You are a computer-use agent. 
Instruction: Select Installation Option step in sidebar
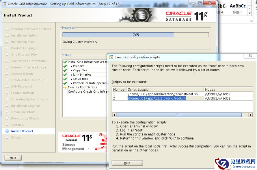[24, 35]
